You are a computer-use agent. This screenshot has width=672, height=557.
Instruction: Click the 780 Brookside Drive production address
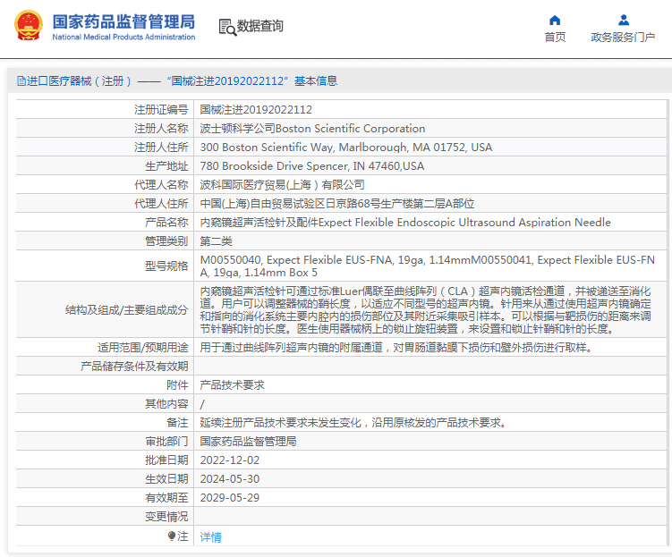430,166
